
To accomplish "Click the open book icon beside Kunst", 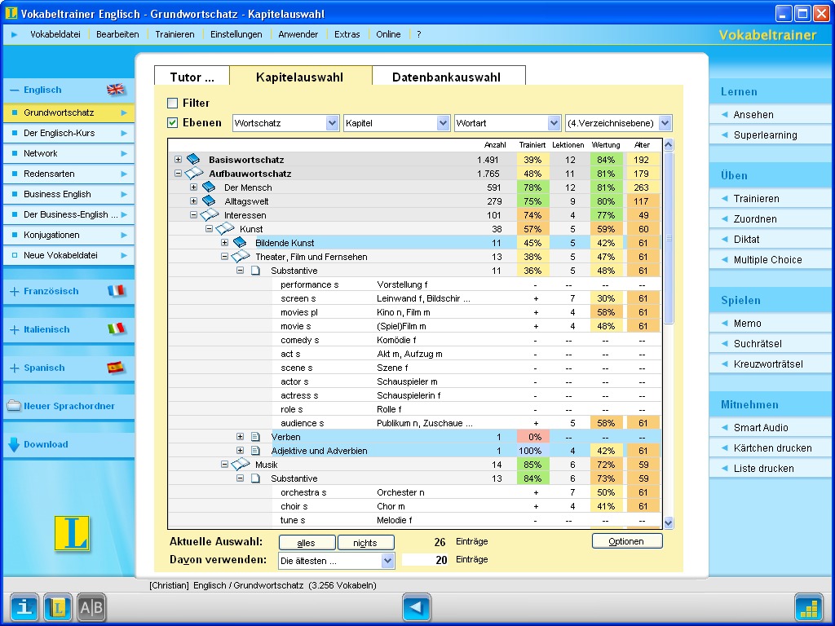I will pyautogui.click(x=225, y=228).
